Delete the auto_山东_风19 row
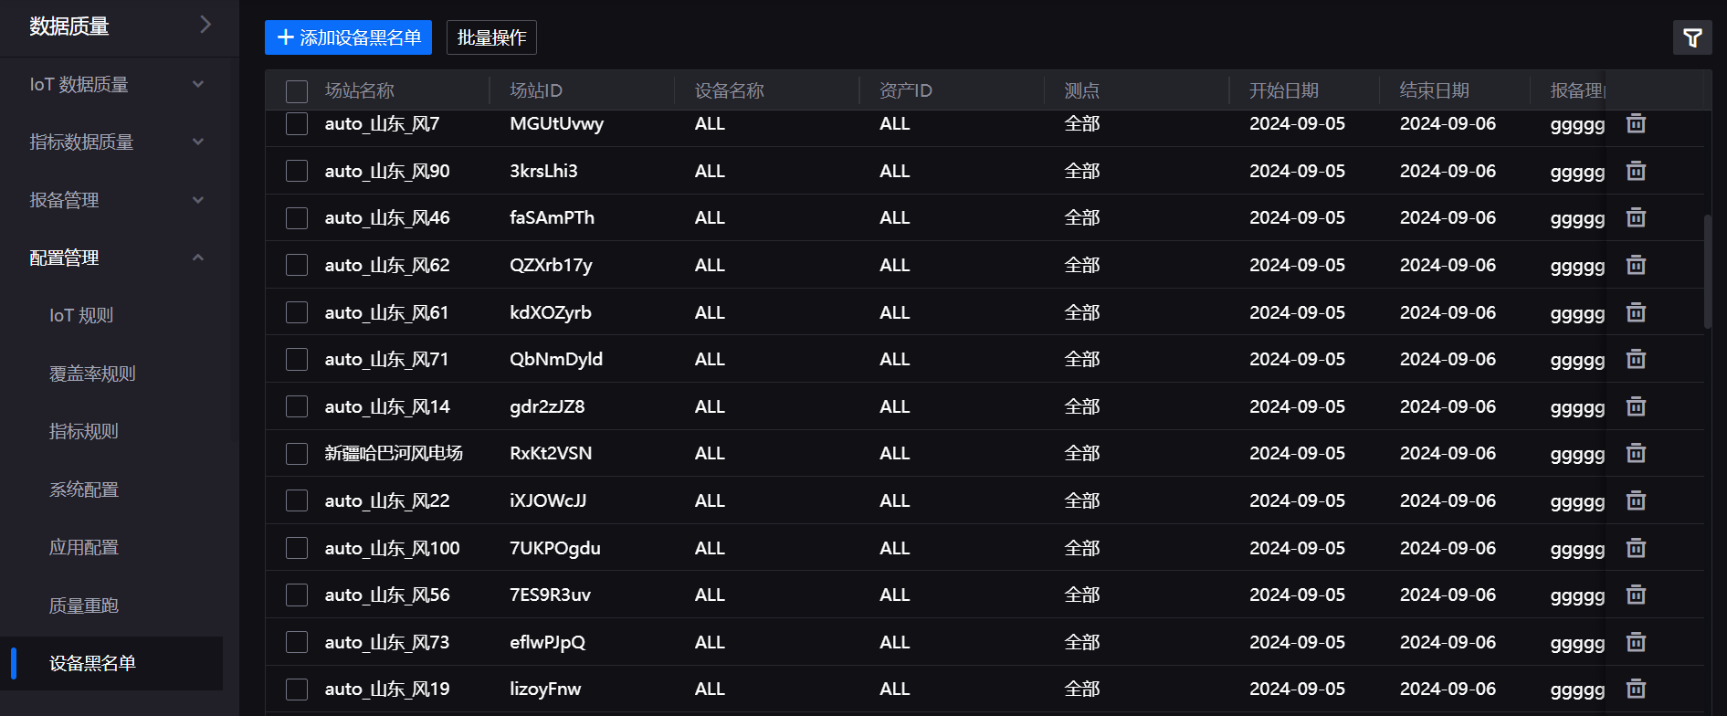1727x716 pixels. (x=1636, y=689)
